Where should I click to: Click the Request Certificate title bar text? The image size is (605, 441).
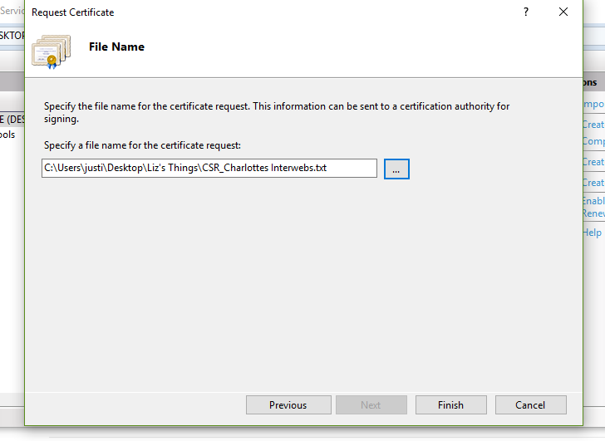click(73, 12)
